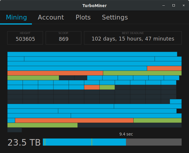The height and width of the screenshot is (153, 189).
Task: Switch to the Mining tab
Action: click(x=17, y=17)
